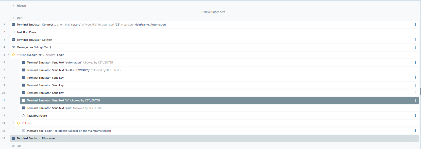The height and width of the screenshot is (149, 421).
Task: Open options menu for the selected "ls" row
Action: pyautogui.click(x=415, y=100)
